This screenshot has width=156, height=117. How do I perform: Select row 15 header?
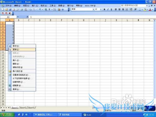pyautogui.click(x=3, y=64)
